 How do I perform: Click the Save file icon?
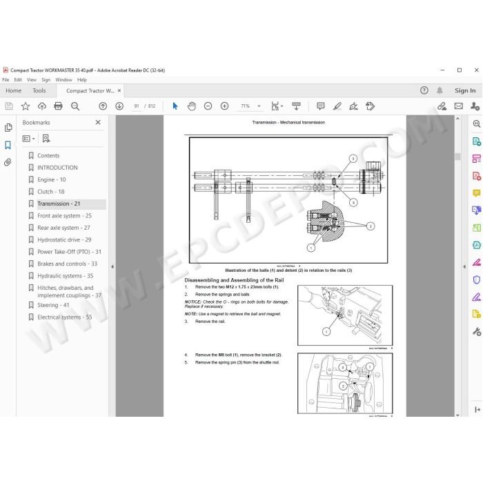(9, 106)
